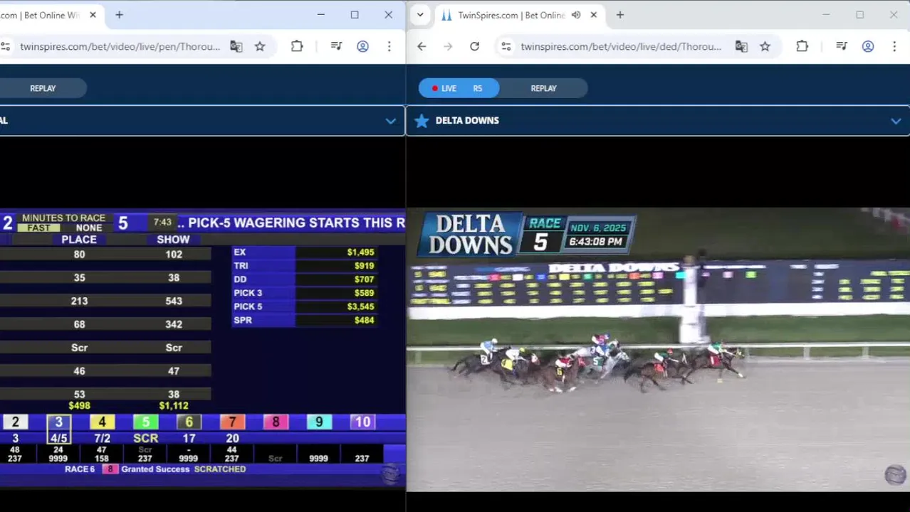Screen dimensions: 910x512
Task: Click horse number 4 yellow box
Action: click(102, 422)
